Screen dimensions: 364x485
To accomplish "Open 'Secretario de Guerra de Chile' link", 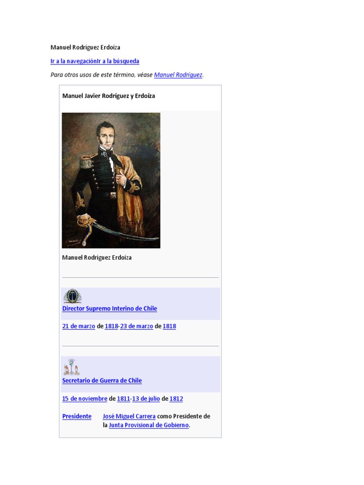I will [102, 380].
